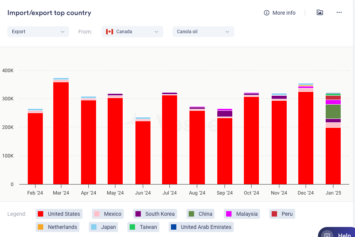
Task: Click the Mar '24 red bar
Action: [x=61, y=133]
